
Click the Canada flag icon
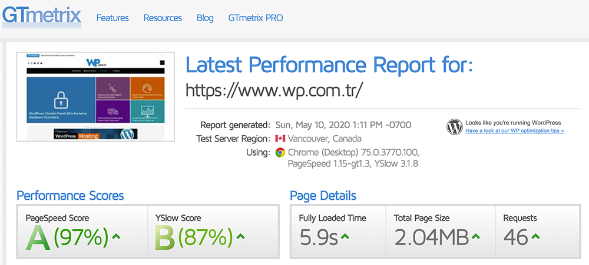coord(280,139)
